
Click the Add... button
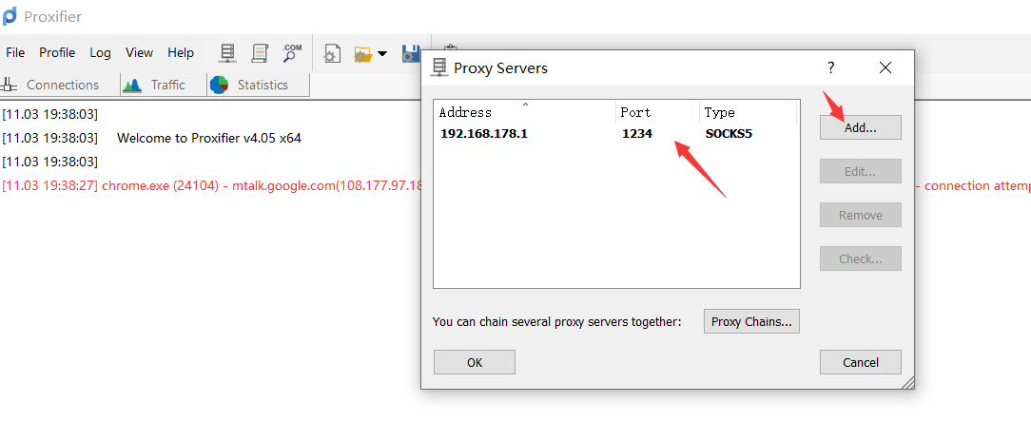860,128
